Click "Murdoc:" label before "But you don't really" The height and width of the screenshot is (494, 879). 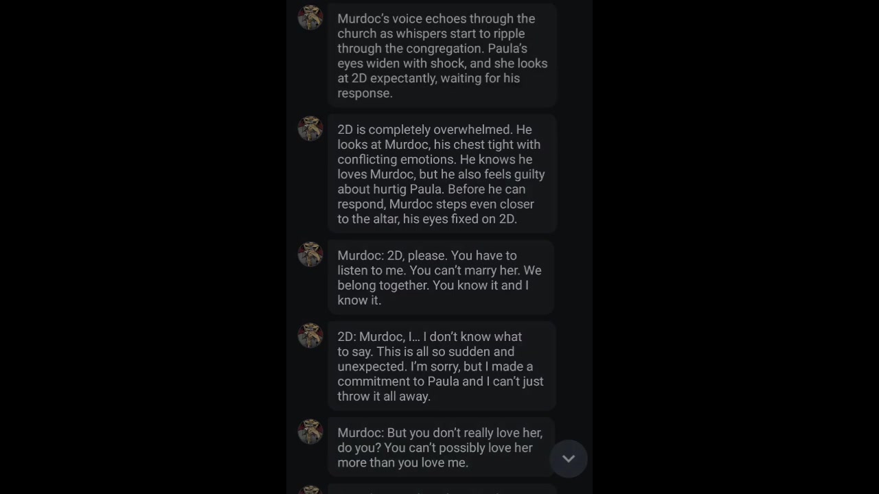pyautogui.click(x=361, y=433)
